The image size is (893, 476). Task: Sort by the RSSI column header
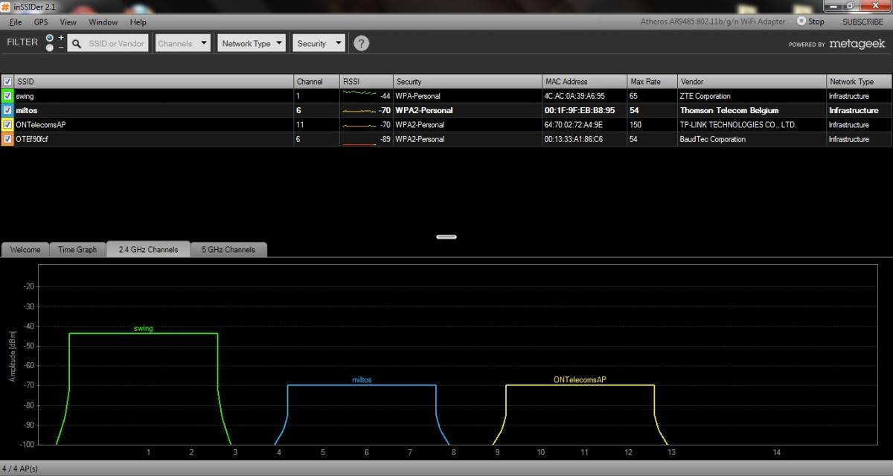pos(367,82)
